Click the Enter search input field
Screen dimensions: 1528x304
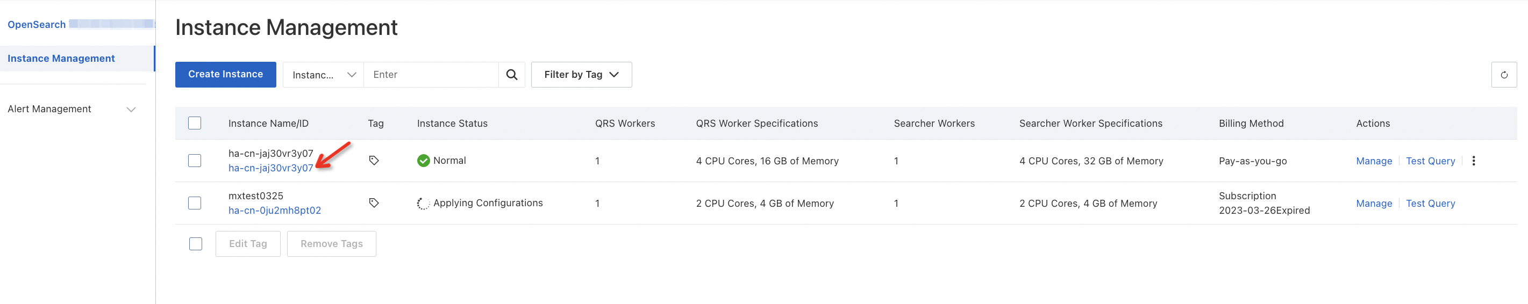coord(431,75)
